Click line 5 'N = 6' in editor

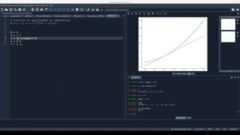(14, 32)
